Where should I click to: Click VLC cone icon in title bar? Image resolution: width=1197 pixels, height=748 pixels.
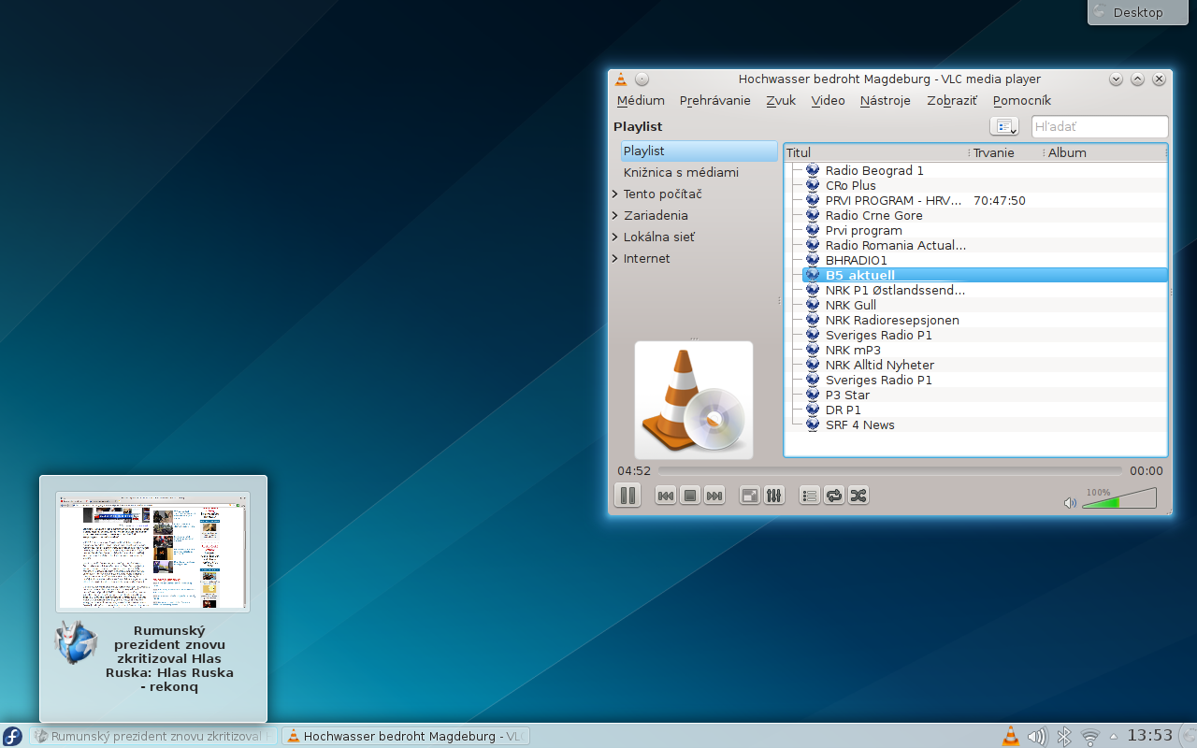point(621,79)
